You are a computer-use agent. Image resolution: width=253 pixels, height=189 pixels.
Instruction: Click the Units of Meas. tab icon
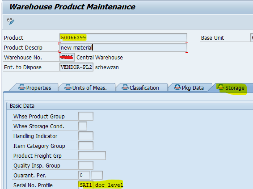[x=68, y=87]
